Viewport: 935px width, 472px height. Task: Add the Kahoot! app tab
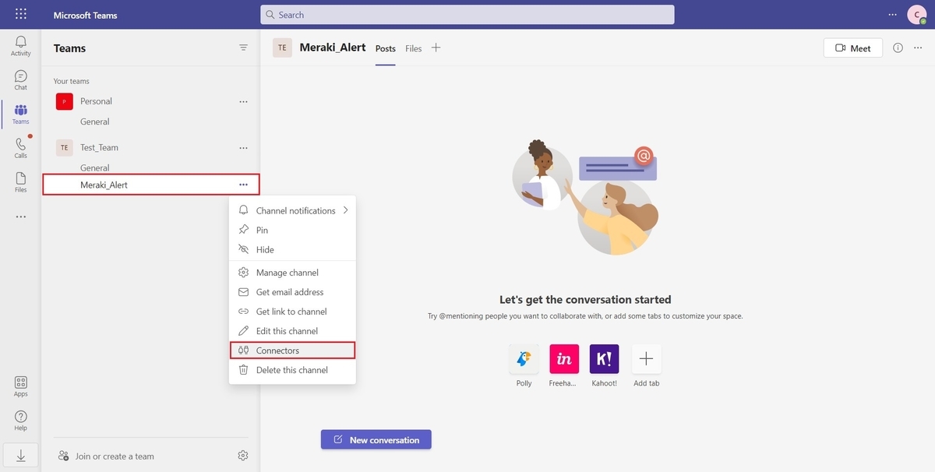coord(605,359)
